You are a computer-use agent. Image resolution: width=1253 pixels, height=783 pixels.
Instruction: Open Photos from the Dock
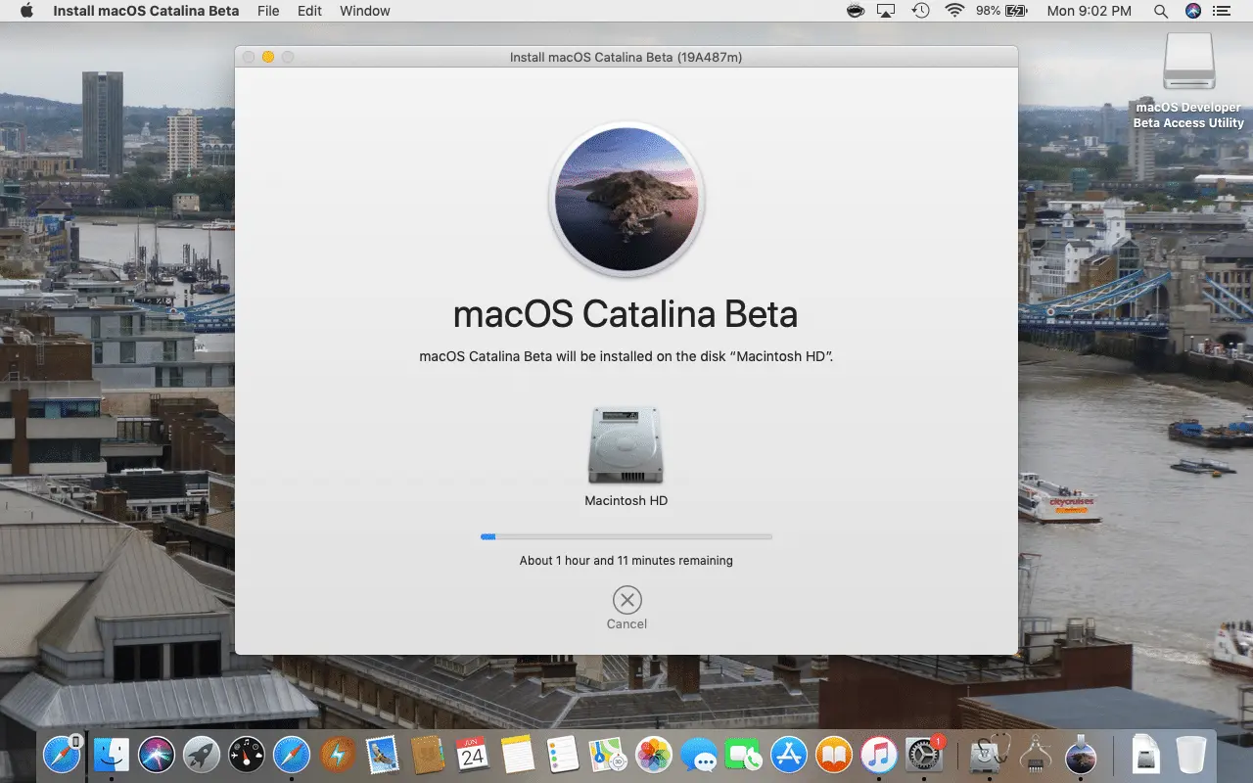coord(654,754)
